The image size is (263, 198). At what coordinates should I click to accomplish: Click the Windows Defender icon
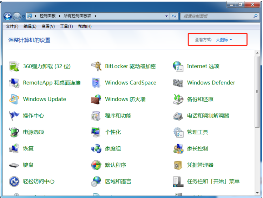tap(178, 83)
